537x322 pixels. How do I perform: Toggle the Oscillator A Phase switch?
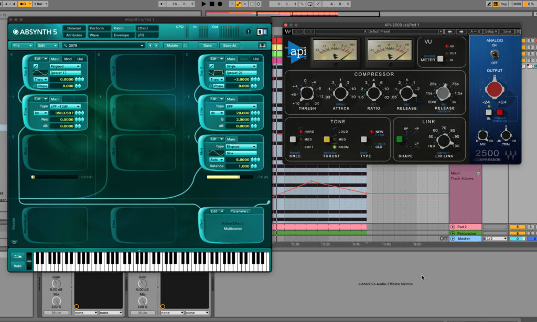pos(41,86)
